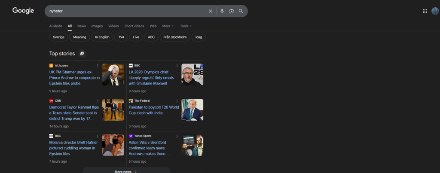
Task: Expand the More dropdown
Action: tap(168, 26)
